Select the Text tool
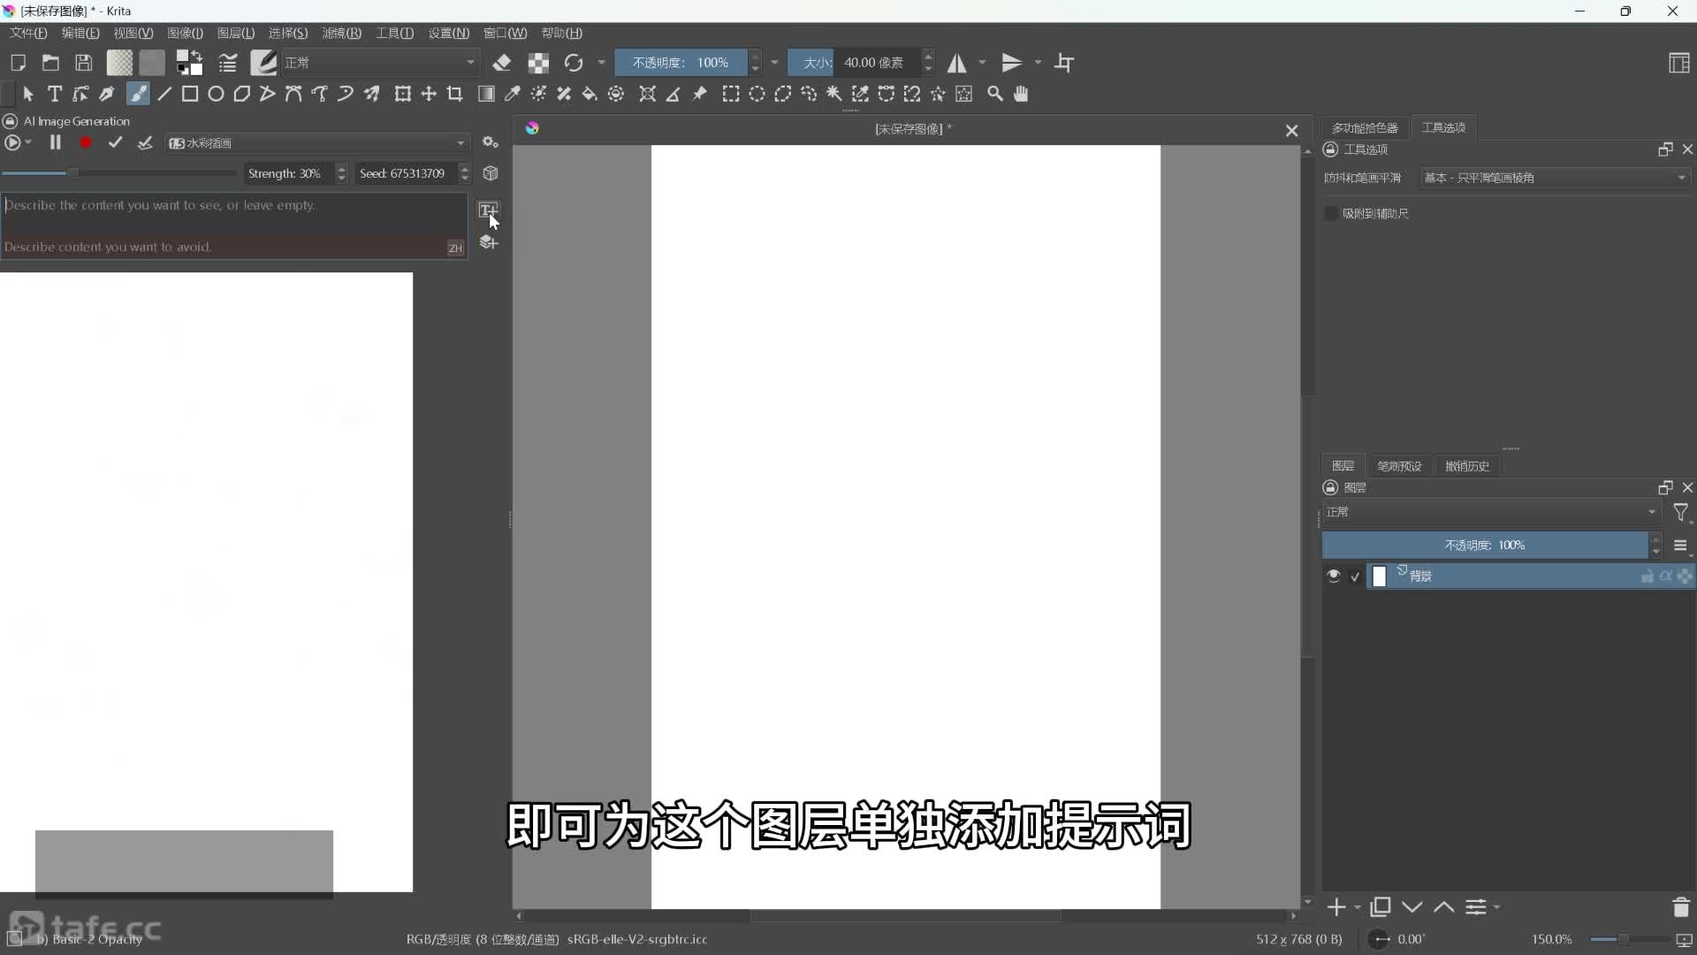The image size is (1697, 955). pos(55,94)
